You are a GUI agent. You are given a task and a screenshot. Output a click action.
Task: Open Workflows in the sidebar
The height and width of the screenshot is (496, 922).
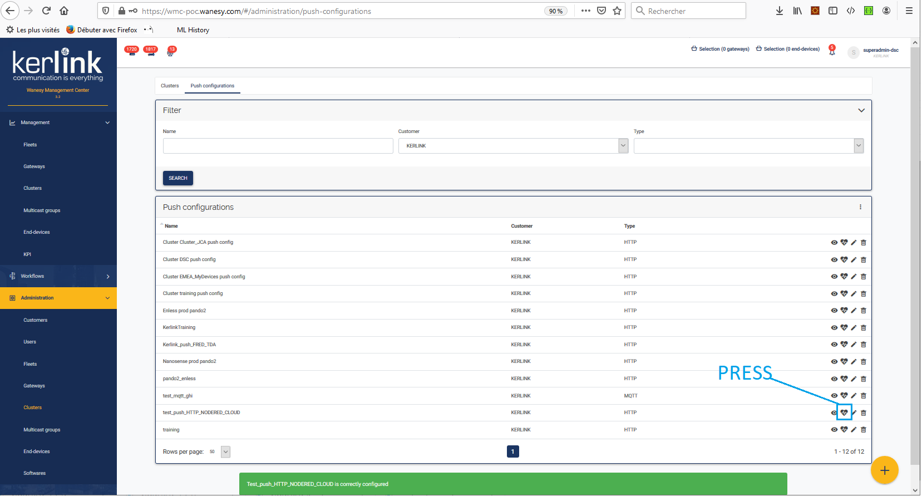coord(58,276)
